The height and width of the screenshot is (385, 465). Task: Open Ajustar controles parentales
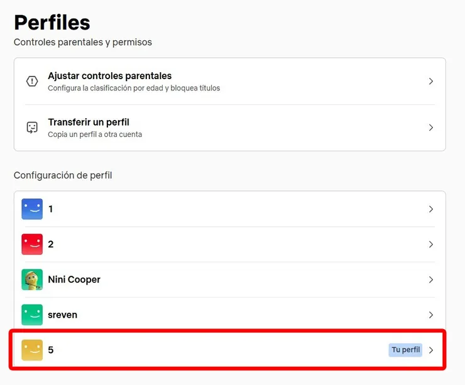(x=110, y=76)
